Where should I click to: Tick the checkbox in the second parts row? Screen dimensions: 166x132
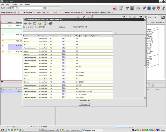click(x=3, y=35)
